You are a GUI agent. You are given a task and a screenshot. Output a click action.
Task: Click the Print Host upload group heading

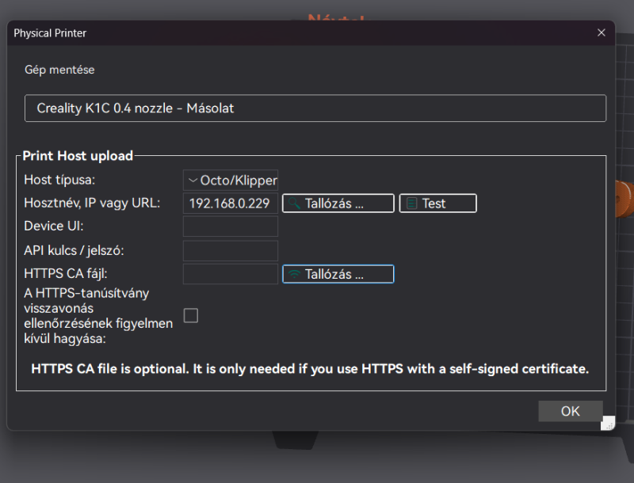78,156
